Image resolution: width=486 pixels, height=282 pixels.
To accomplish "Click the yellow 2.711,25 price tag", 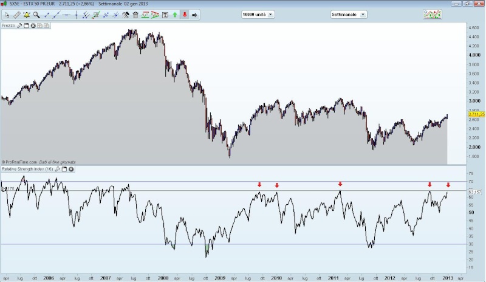I will click(476, 114).
